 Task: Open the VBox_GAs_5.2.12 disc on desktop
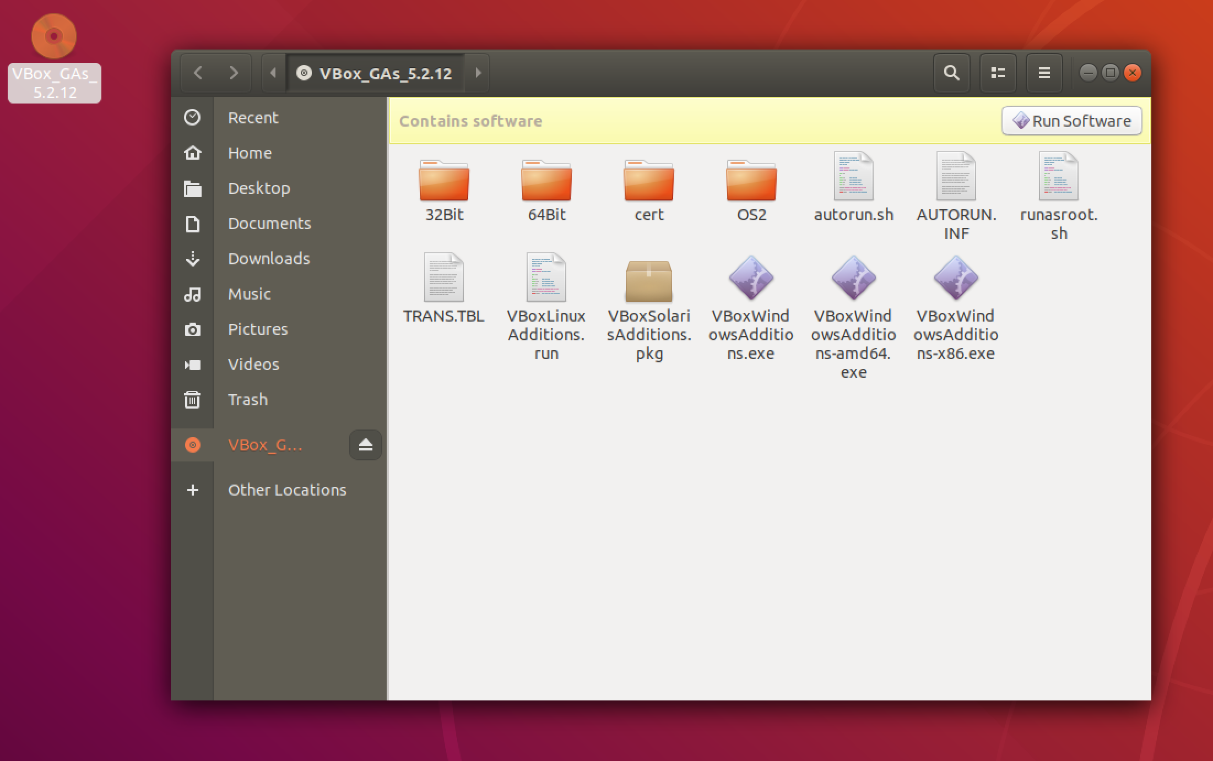(x=53, y=35)
